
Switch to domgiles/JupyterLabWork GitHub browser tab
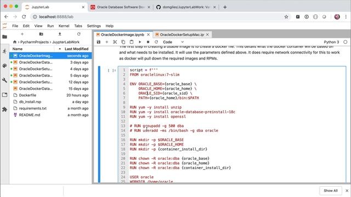(x=186, y=7)
